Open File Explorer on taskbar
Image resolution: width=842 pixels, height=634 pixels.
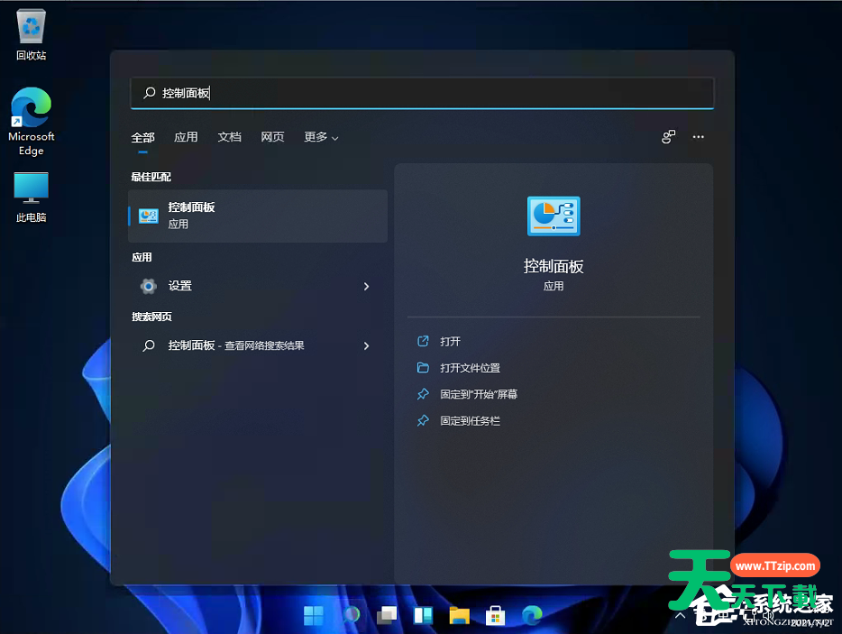459,615
